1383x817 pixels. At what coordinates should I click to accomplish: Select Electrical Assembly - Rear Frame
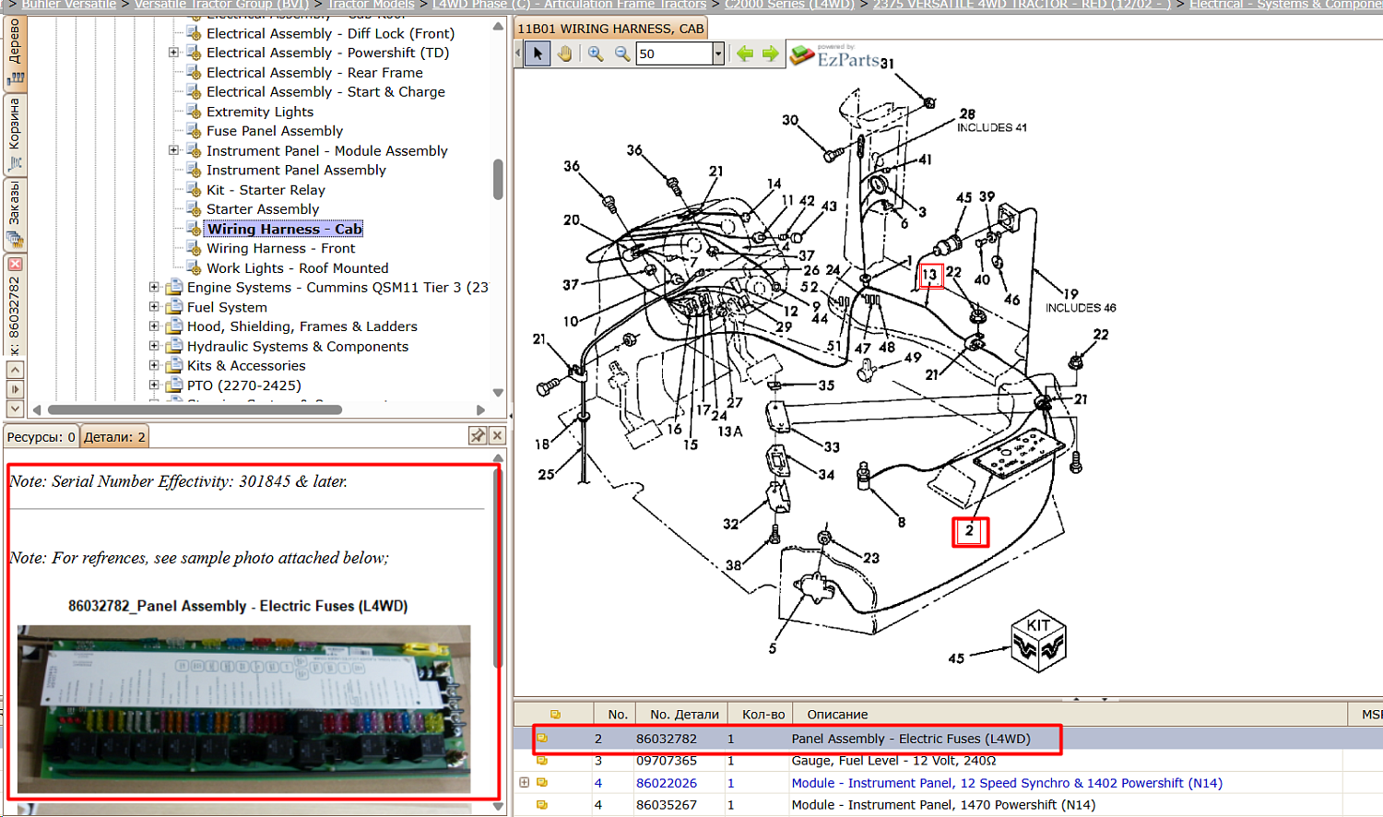[314, 72]
